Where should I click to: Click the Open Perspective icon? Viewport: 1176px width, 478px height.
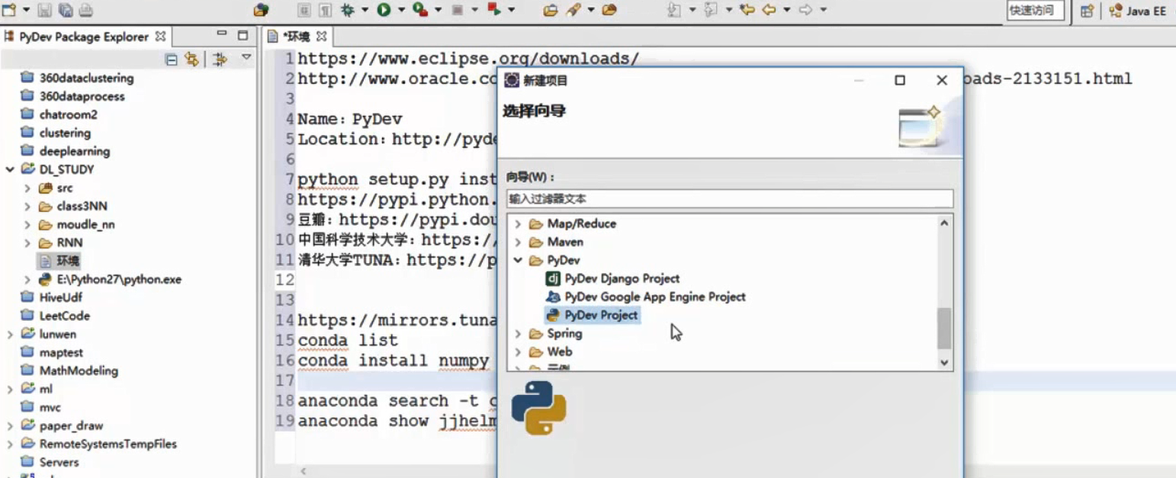(1087, 11)
